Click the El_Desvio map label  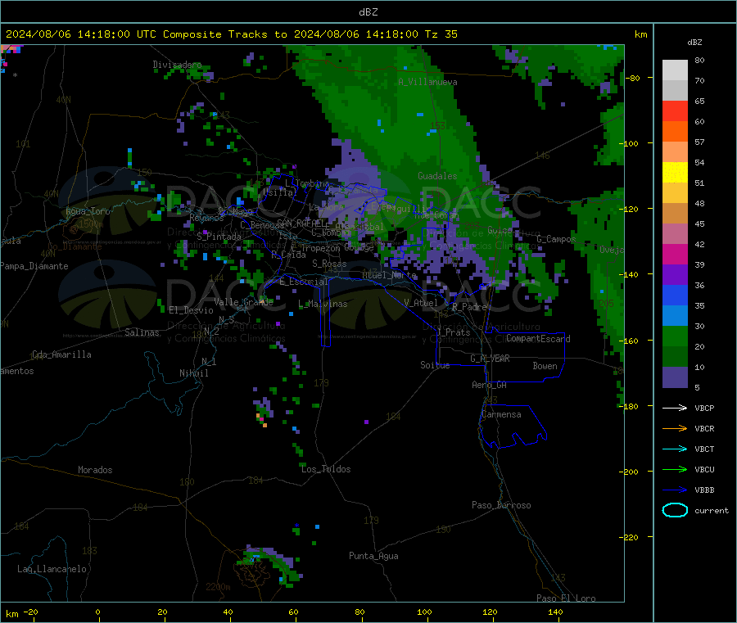[191, 310]
